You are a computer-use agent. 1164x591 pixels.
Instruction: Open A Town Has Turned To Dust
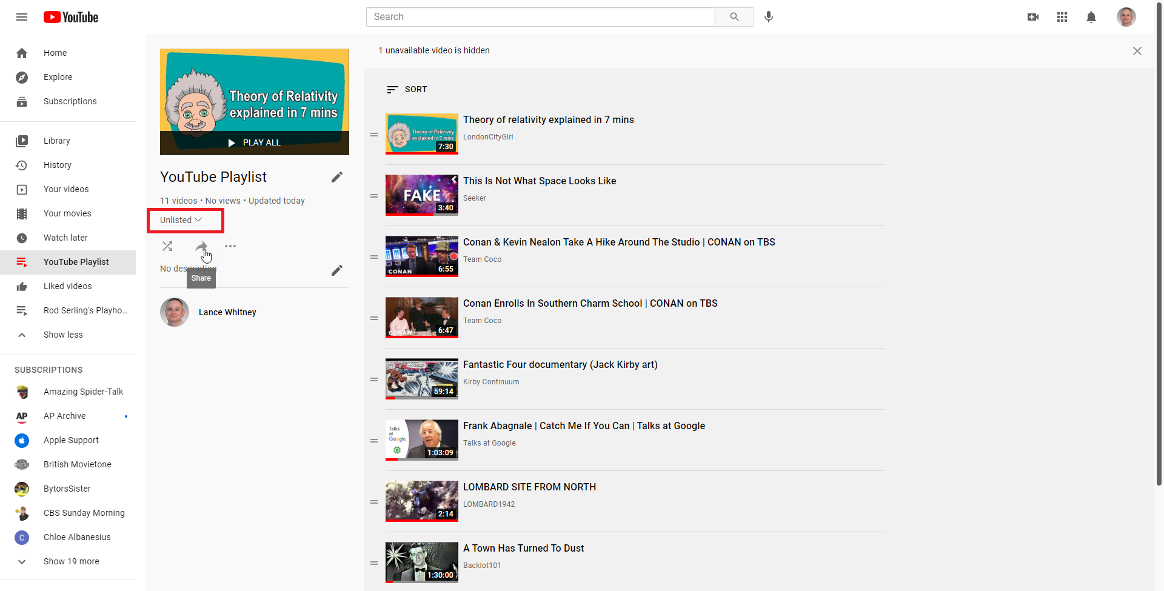tap(523, 548)
